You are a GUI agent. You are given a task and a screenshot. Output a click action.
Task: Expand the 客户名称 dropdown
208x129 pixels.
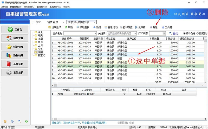point(95,33)
